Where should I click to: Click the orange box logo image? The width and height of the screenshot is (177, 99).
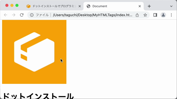[x=34, y=52]
